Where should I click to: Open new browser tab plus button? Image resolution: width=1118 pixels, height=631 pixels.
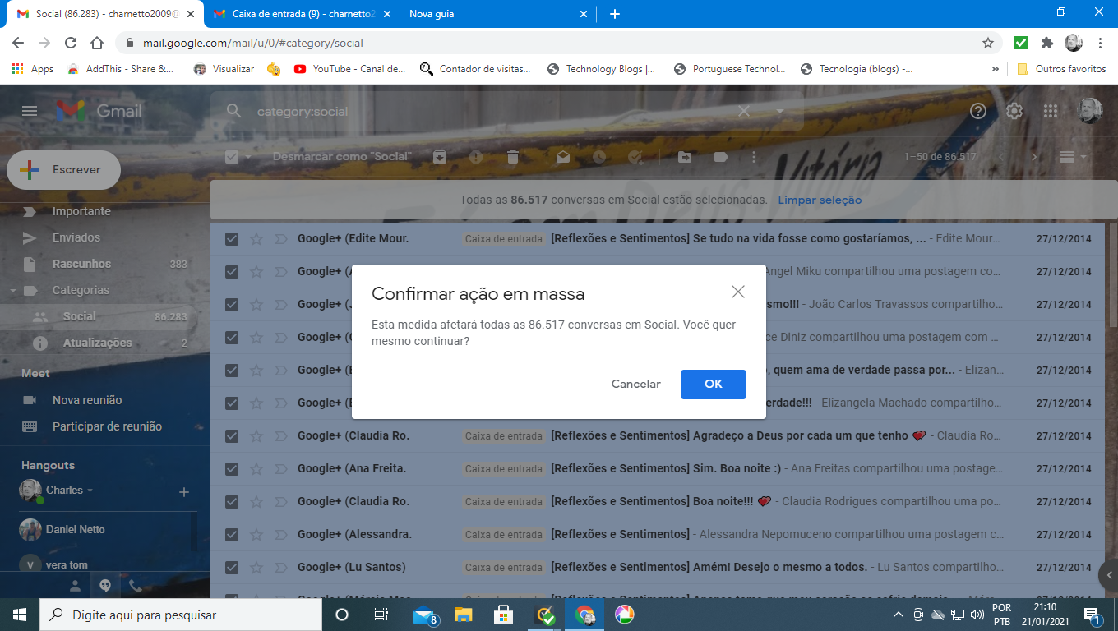click(x=614, y=14)
